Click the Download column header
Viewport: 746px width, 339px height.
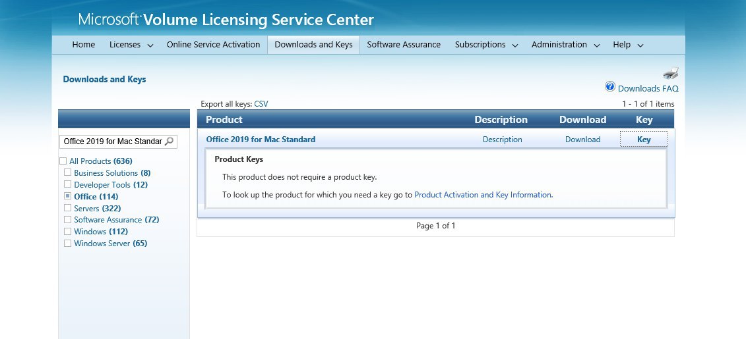pyautogui.click(x=583, y=120)
